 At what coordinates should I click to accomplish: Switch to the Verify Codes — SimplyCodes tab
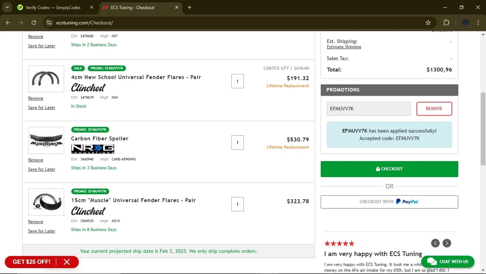click(53, 7)
